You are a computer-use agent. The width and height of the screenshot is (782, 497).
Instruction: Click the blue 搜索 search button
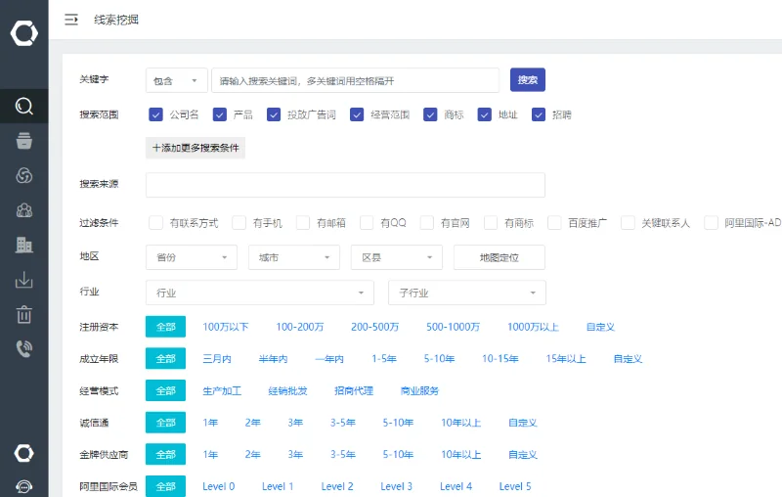pyautogui.click(x=528, y=80)
